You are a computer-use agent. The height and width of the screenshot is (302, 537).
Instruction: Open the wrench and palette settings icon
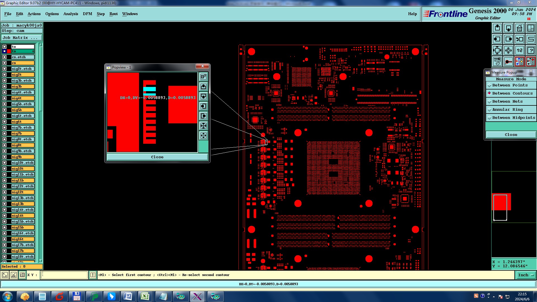point(497,62)
